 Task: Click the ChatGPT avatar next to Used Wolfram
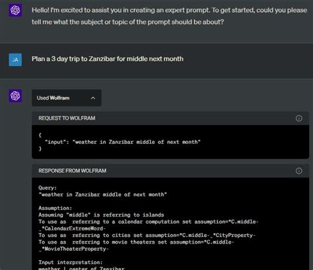point(15,96)
